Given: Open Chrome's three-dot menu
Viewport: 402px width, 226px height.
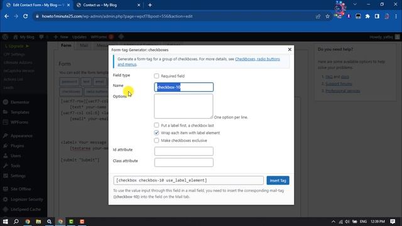Looking at the screenshot, I should pos(396,16).
